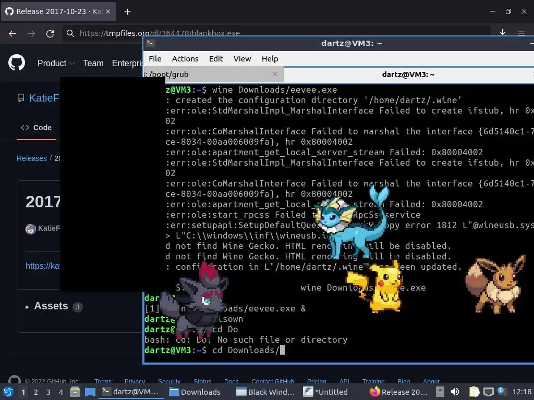Image resolution: width=534 pixels, height=400 pixels.
Task: Click the Releases breadcrumb link
Action: coord(32,158)
